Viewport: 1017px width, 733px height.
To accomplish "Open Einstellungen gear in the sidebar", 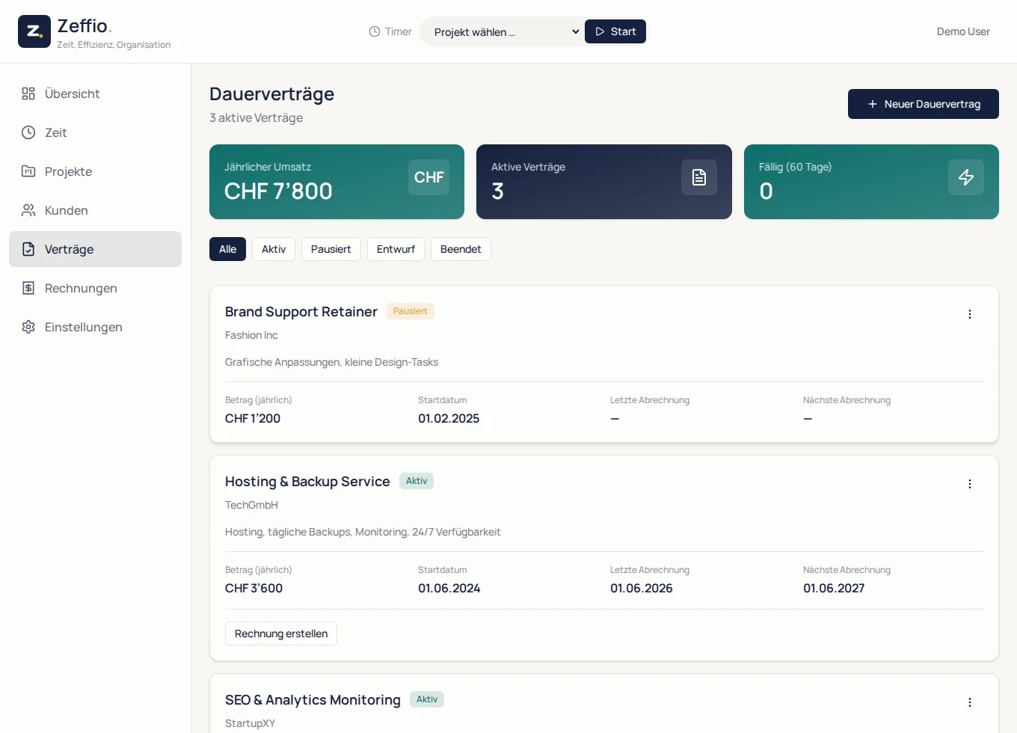I will click(x=95, y=327).
